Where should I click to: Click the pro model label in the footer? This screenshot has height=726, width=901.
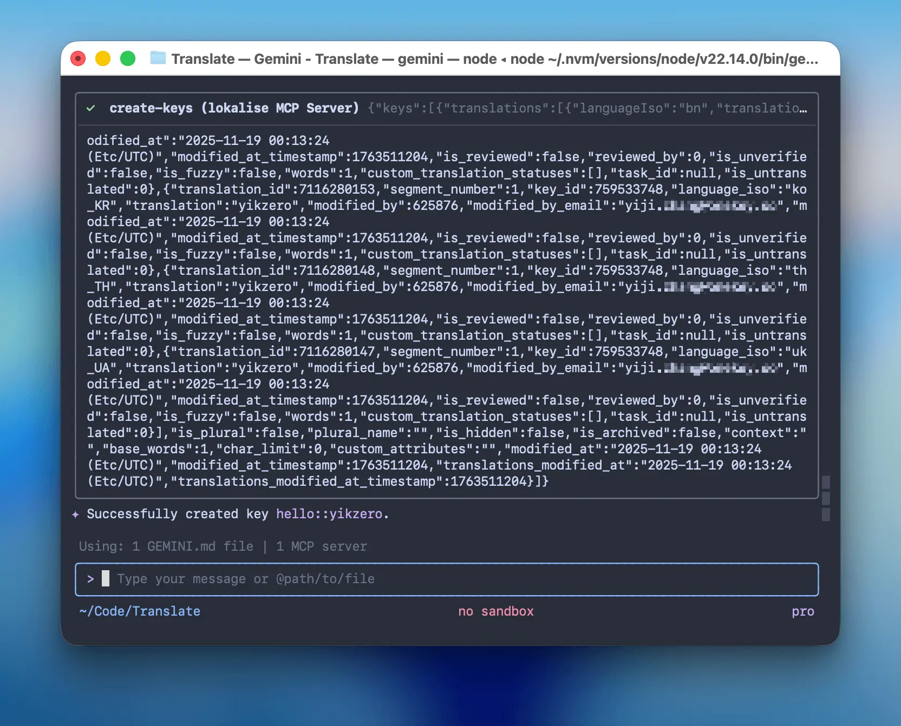click(x=802, y=611)
